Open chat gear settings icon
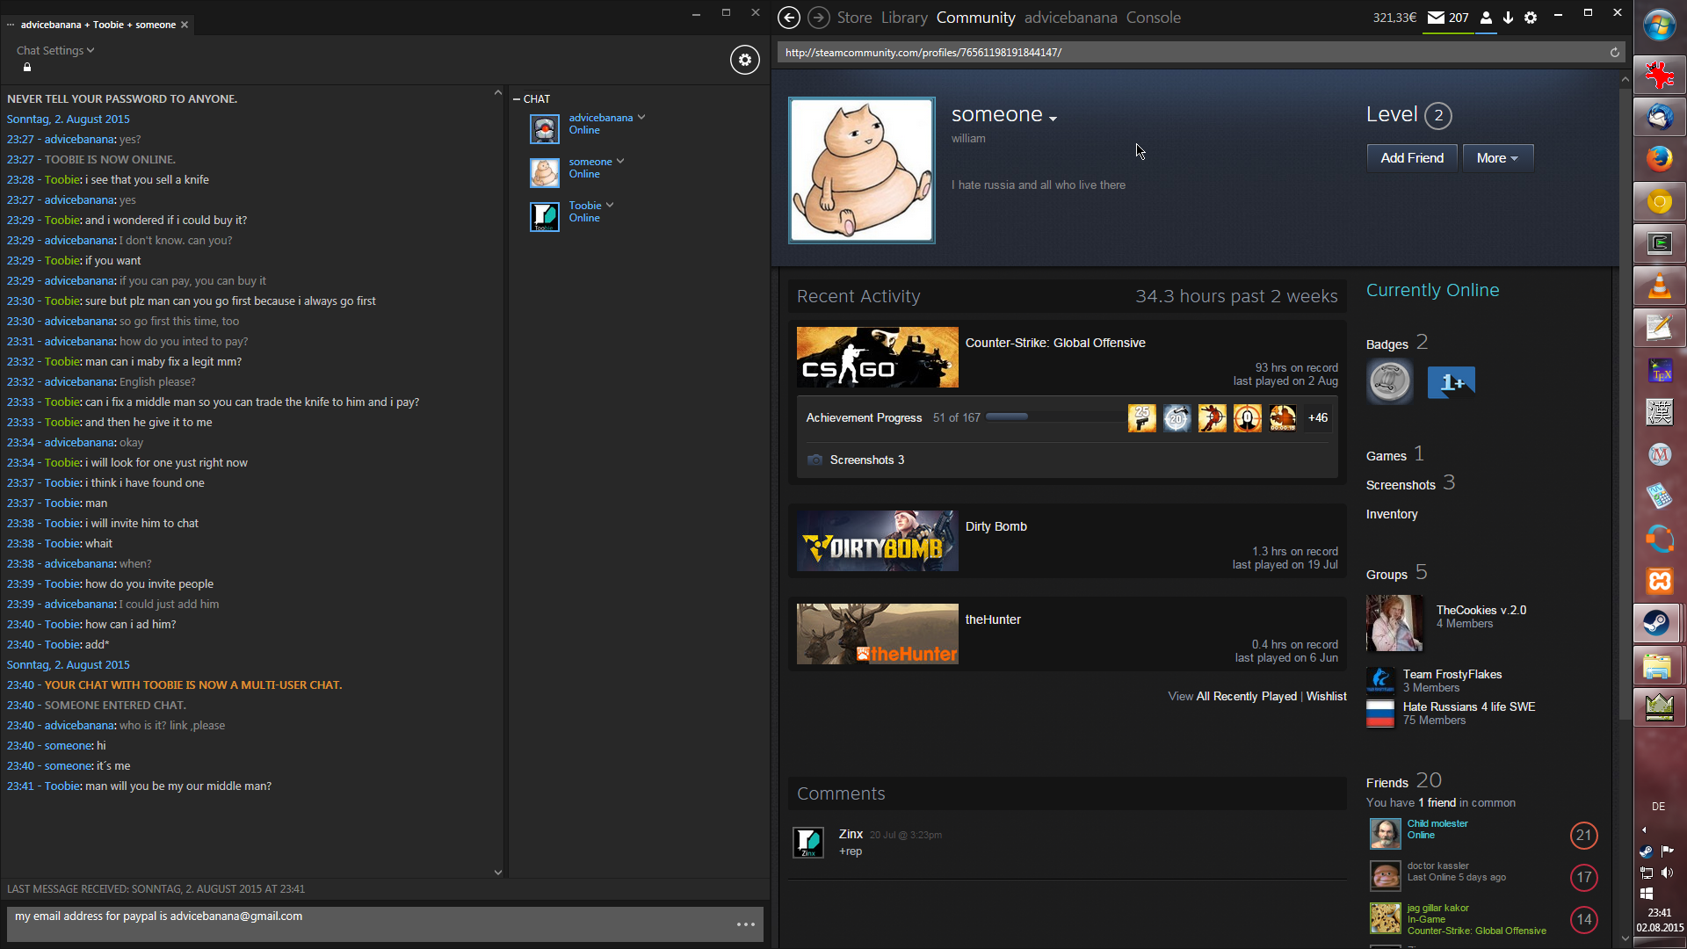The image size is (1687, 949). pyautogui.click(x=744, y=60)
